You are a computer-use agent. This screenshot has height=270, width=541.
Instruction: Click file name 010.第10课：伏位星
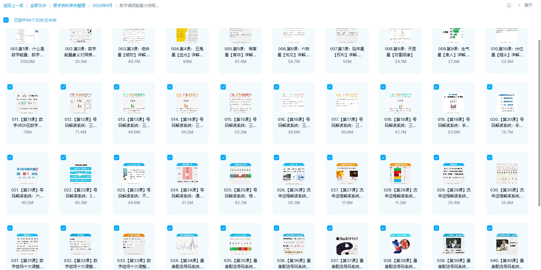pos(507,52)
